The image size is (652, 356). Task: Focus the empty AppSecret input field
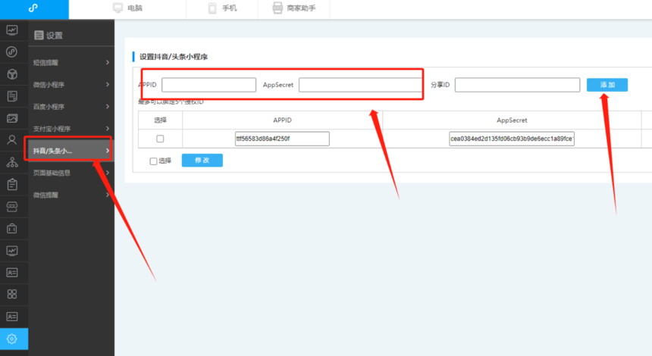point(360,85)
